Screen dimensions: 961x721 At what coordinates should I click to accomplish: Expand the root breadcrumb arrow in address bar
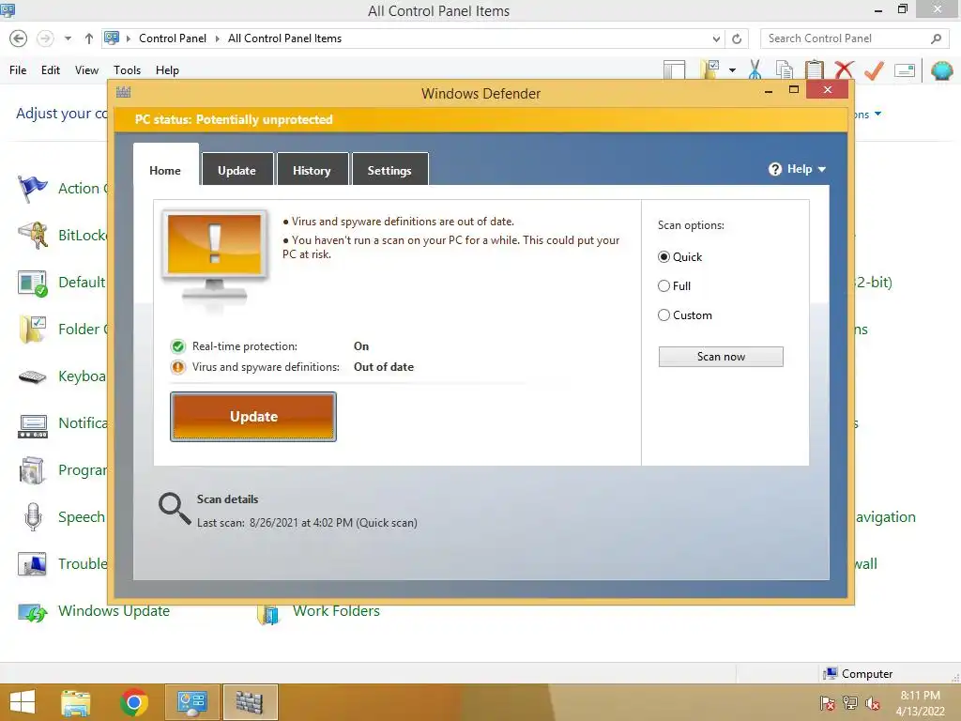coord(128,38)
